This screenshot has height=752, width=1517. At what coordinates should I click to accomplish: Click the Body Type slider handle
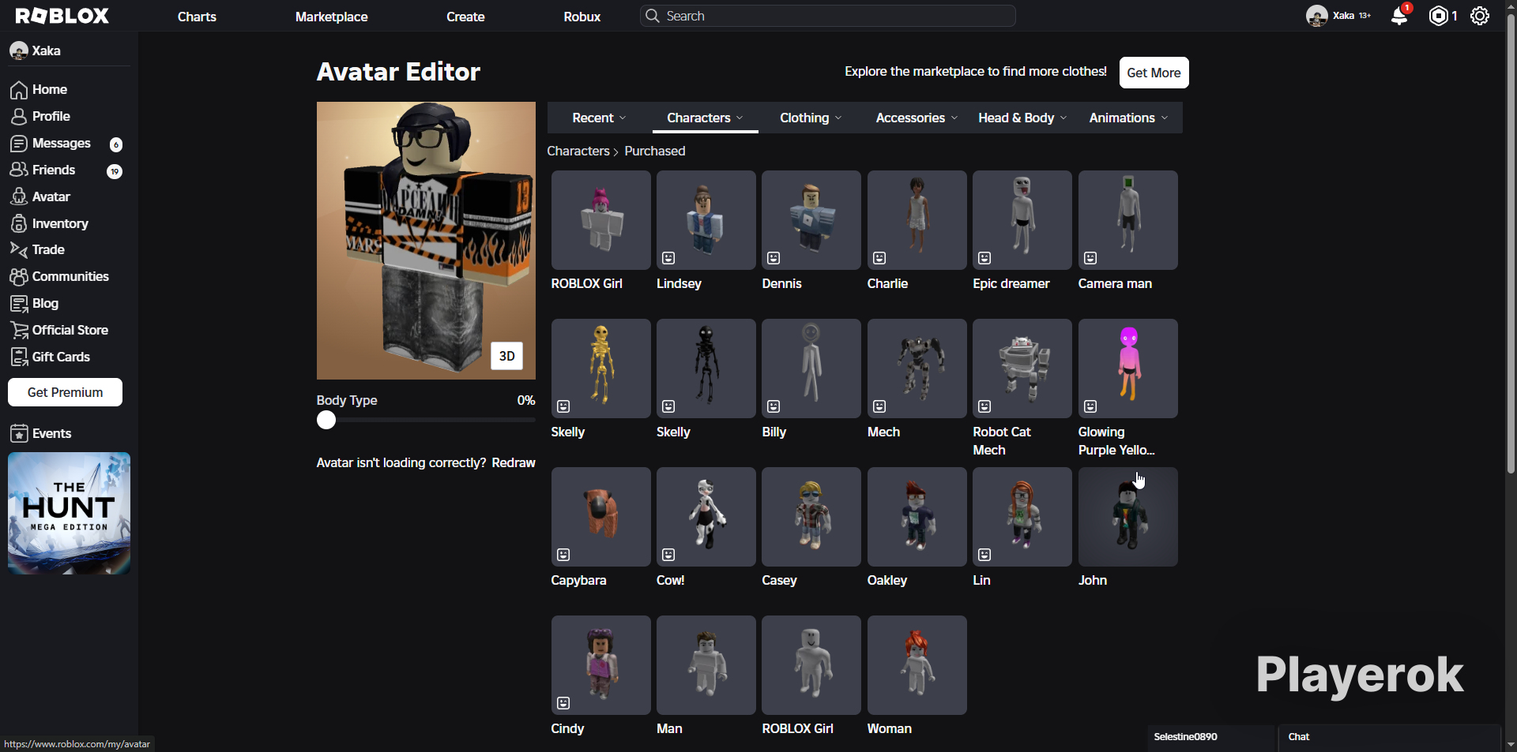point(326,420)
